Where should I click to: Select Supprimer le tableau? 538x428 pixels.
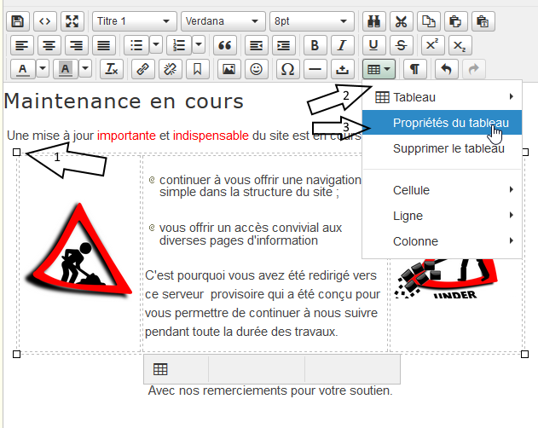coord(443,148)
